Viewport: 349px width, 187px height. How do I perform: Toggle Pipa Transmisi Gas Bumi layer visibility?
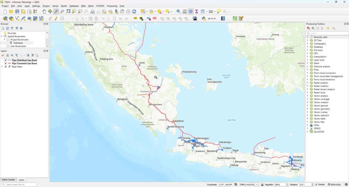[x=5, y=63]
